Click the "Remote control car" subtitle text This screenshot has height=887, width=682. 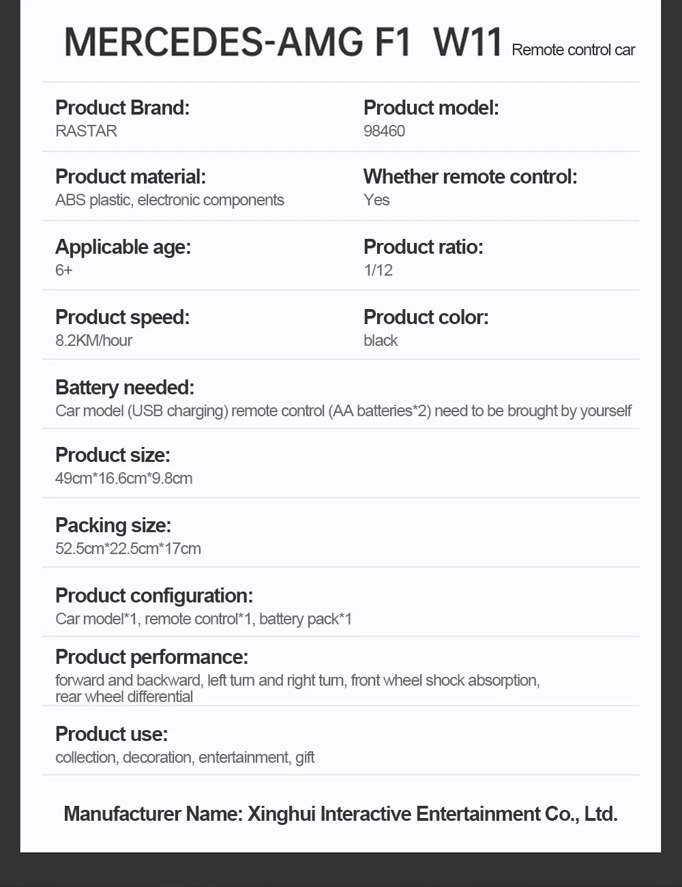[x=573, y=50]
